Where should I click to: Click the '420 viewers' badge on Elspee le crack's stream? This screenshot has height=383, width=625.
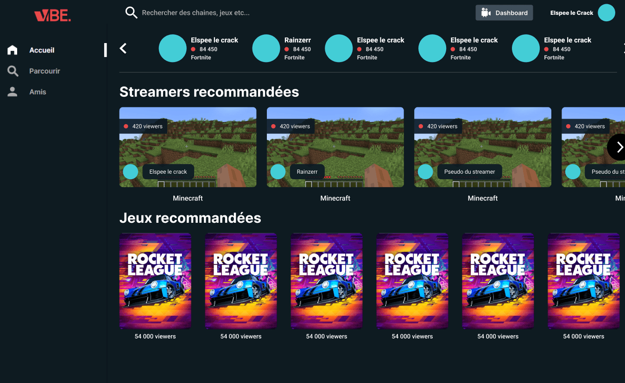[x=143, y=126]
